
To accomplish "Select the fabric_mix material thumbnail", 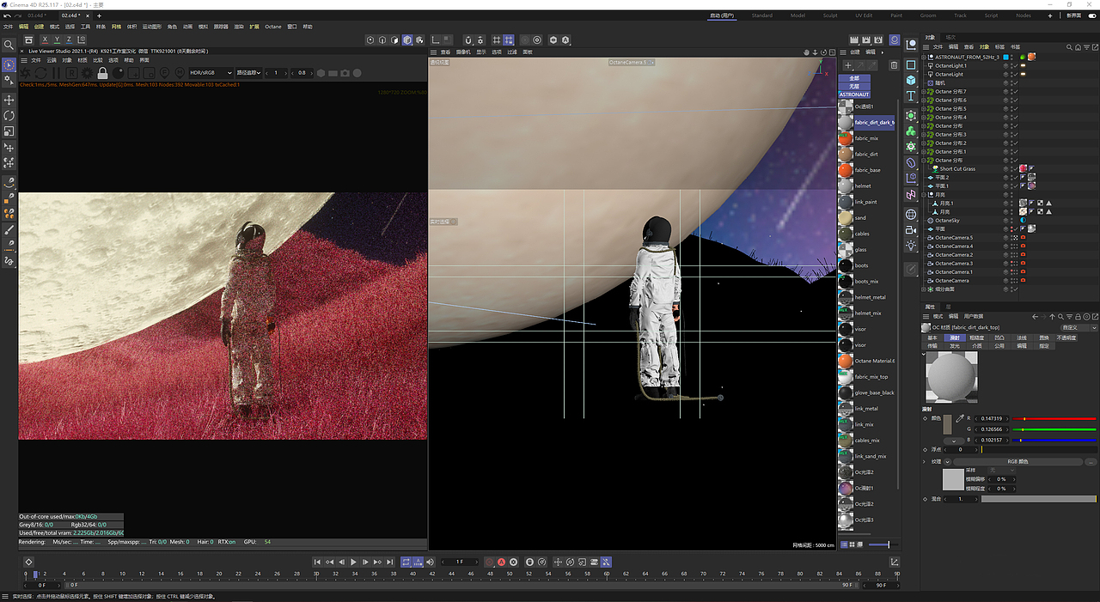I will tap(846, 138).
